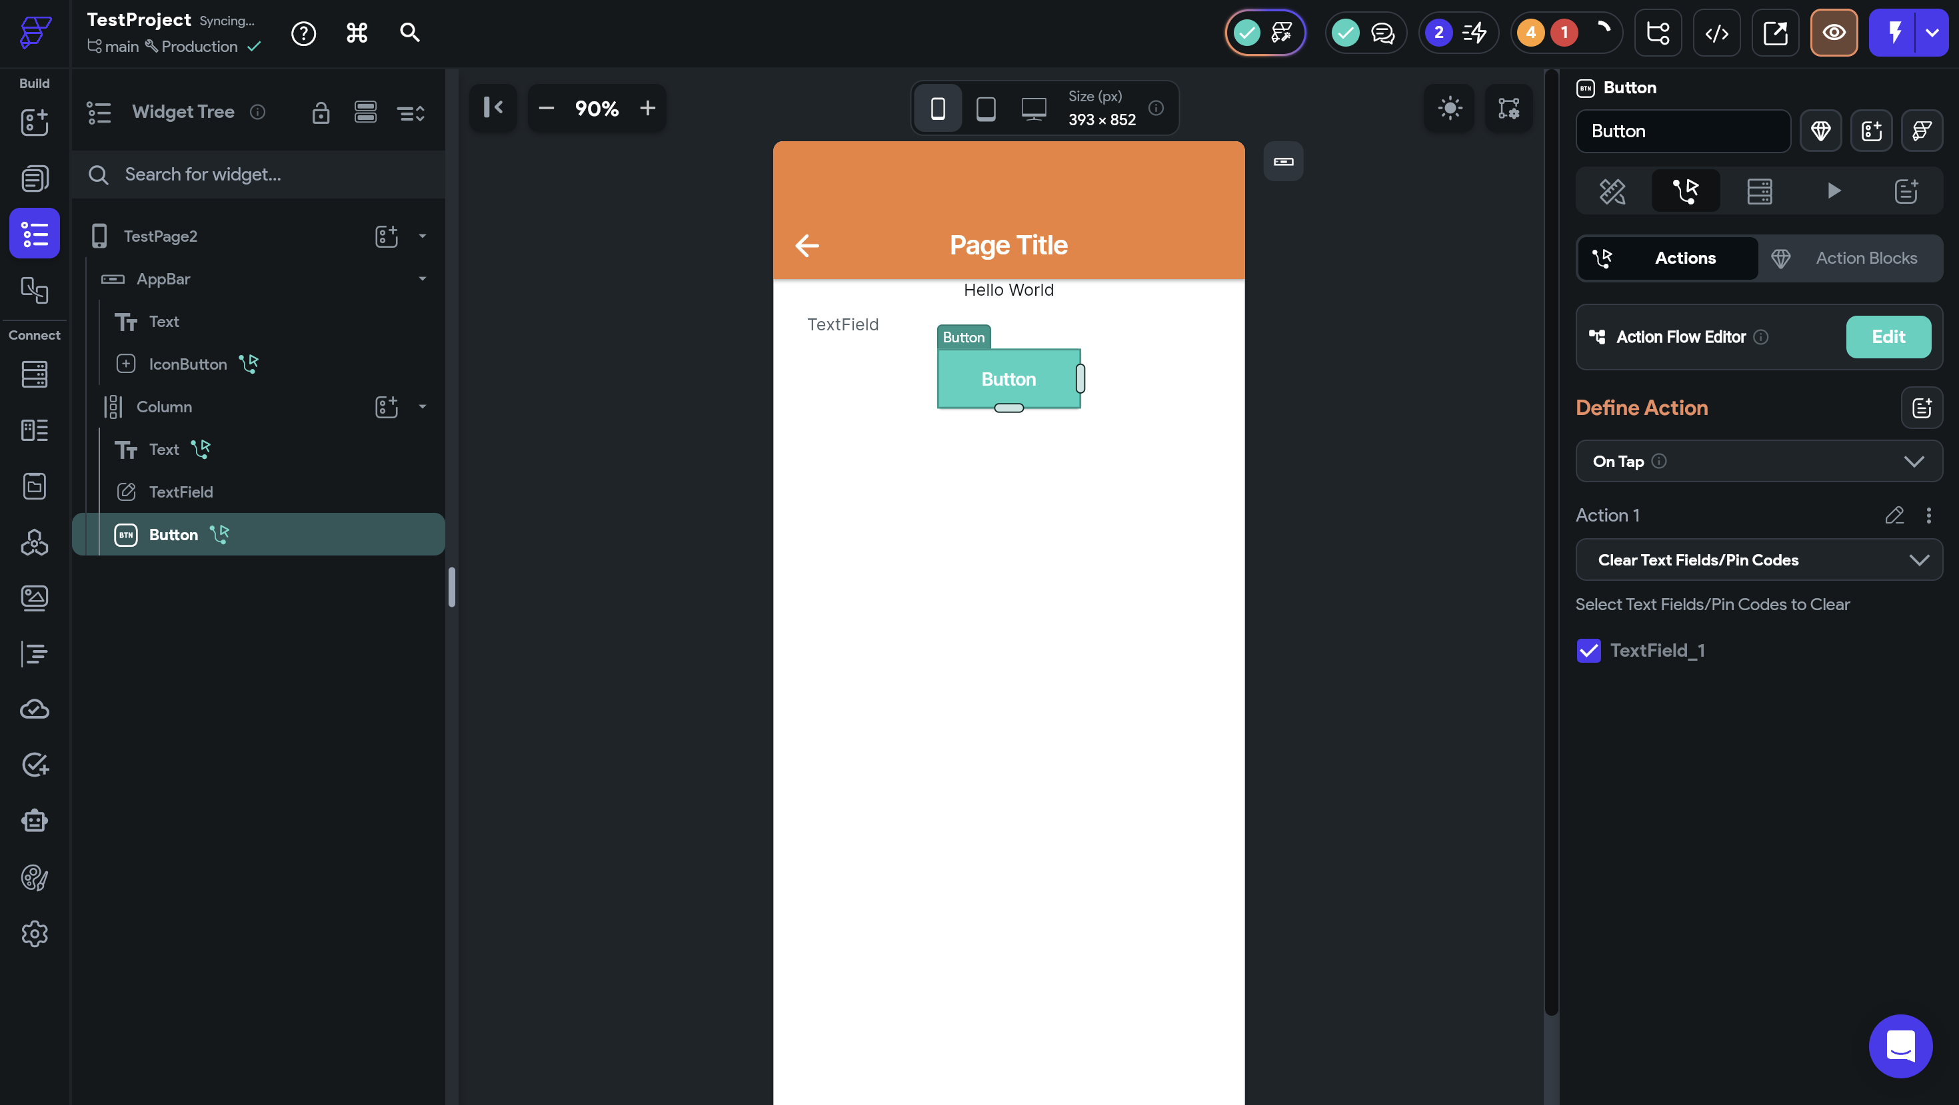This screenshot has height=1105, width=1959.
Task: Open the preview mode eye icon
Action: coord(1834,33)
